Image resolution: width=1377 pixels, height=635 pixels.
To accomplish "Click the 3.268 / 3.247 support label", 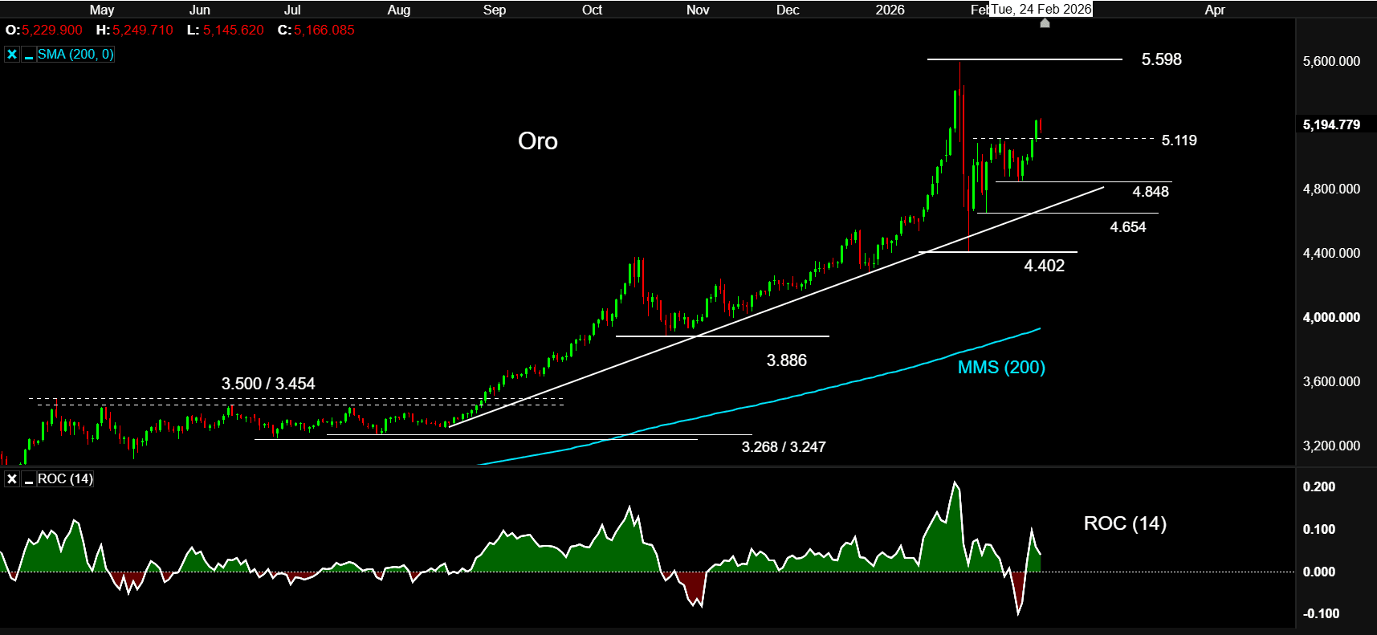I will (783, 447).
